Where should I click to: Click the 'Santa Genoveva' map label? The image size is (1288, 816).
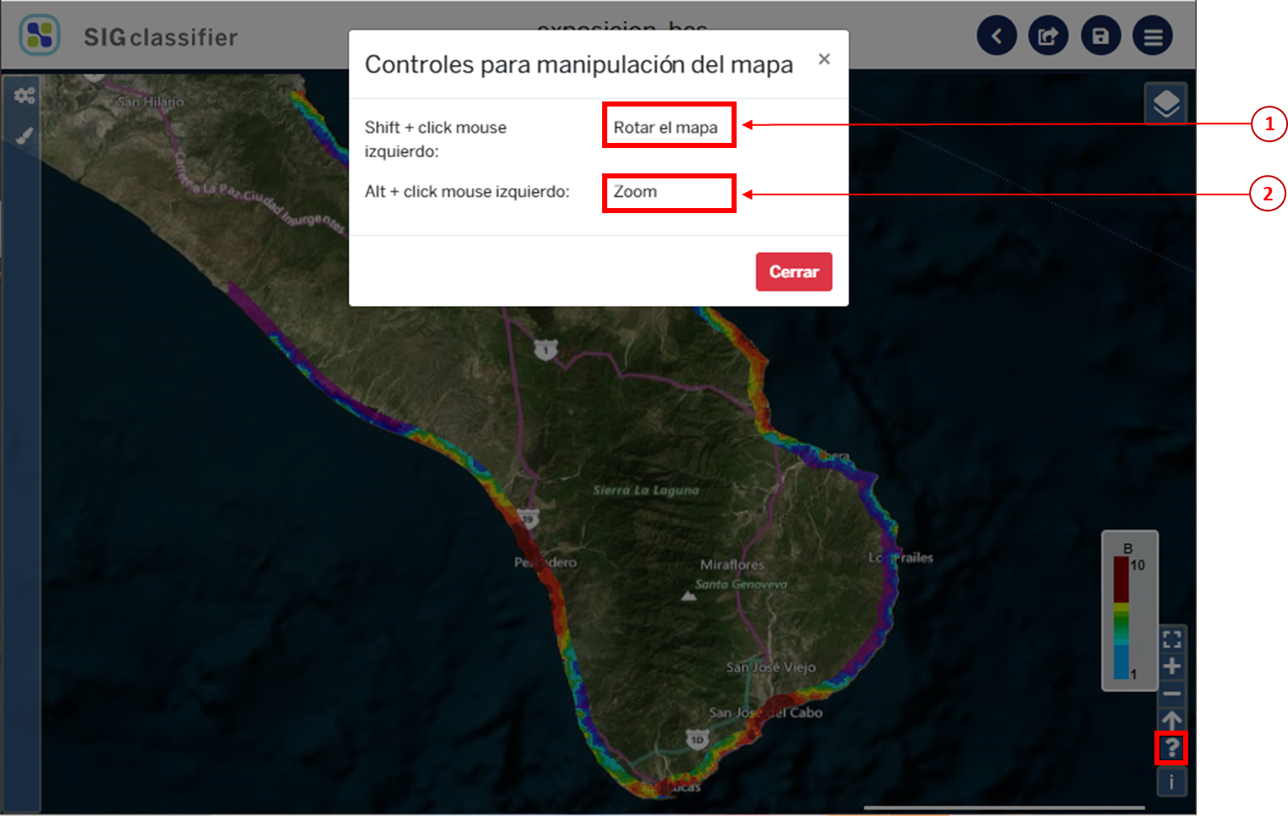pyautogui.click(x=741, y=584)
